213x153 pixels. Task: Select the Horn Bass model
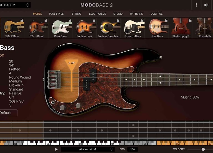(157, 28)
